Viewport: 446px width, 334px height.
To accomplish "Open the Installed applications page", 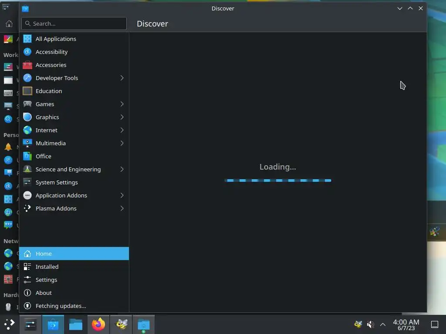I will pos(74,267).
